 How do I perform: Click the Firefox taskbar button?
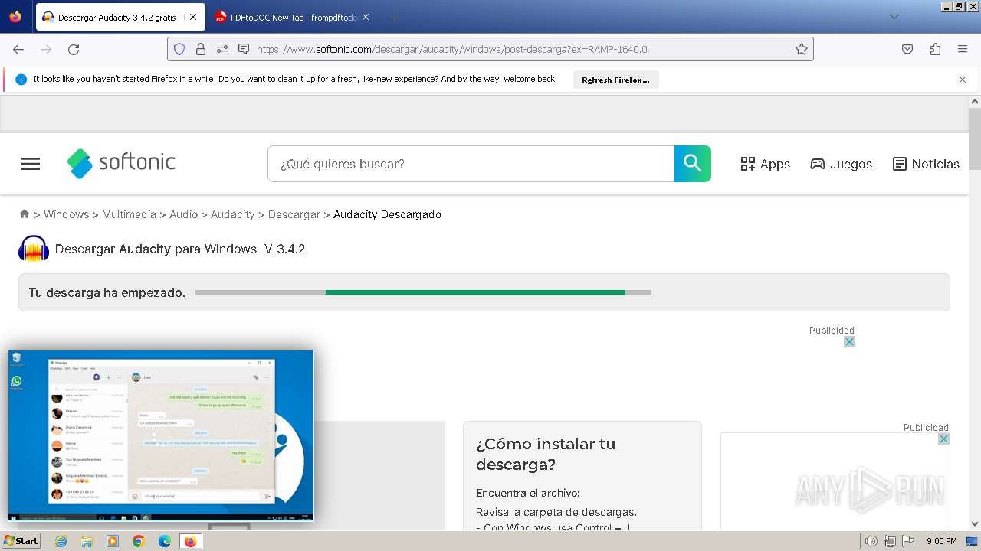(x=190, y=541)
